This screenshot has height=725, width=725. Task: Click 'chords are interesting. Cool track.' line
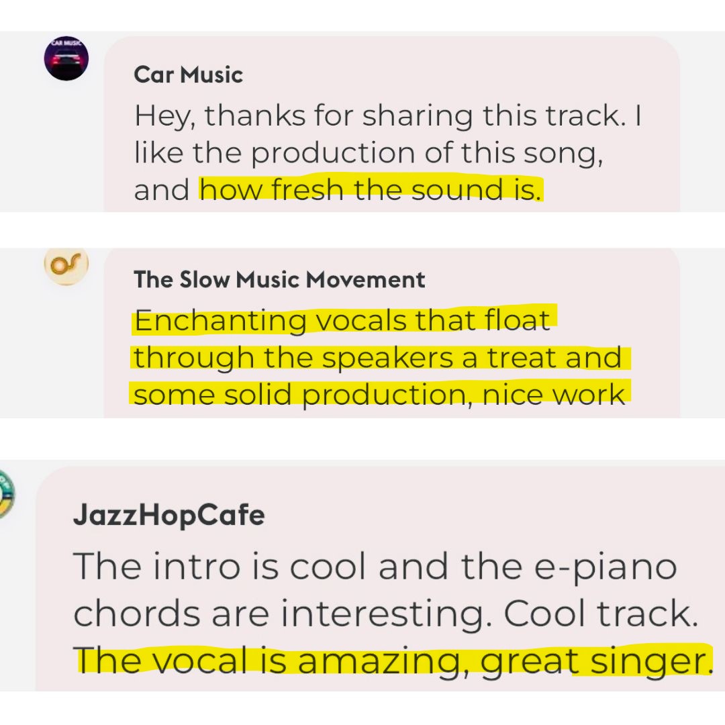(x=385, y=614)
